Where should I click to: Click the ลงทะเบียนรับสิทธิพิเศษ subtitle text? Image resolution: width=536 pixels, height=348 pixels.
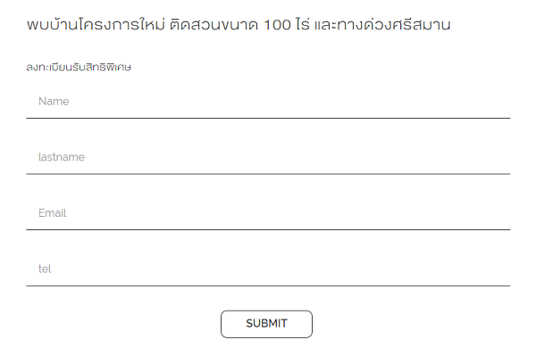(x=79, y=67)
